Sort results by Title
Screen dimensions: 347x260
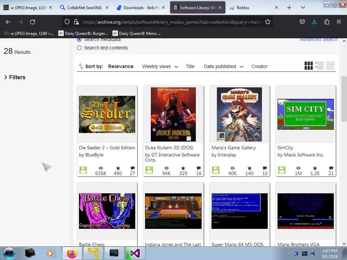pos(190,66)
